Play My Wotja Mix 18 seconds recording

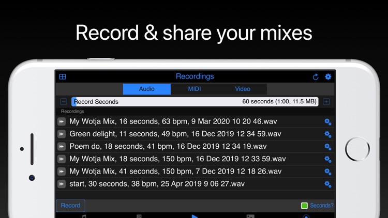(62, 159)
